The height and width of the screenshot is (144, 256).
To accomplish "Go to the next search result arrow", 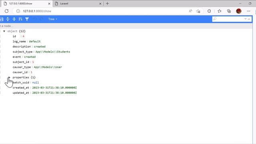I will pyautogui.click(x=245, y=19).
